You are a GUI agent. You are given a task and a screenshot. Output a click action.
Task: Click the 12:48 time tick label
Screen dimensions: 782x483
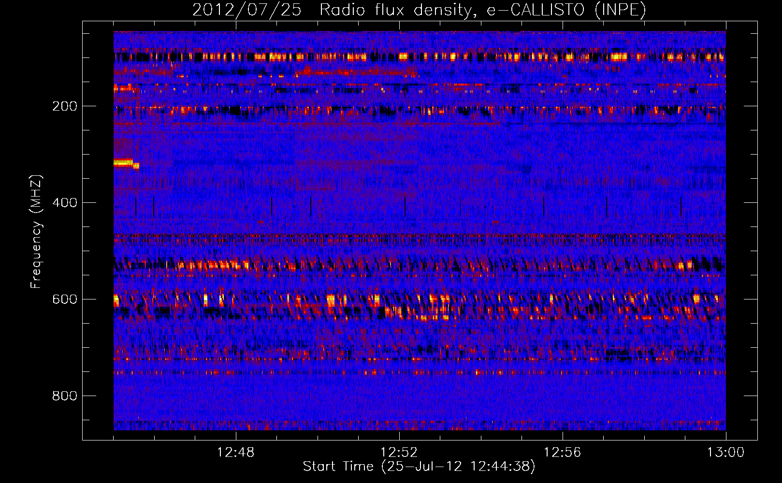click(236, 453)
